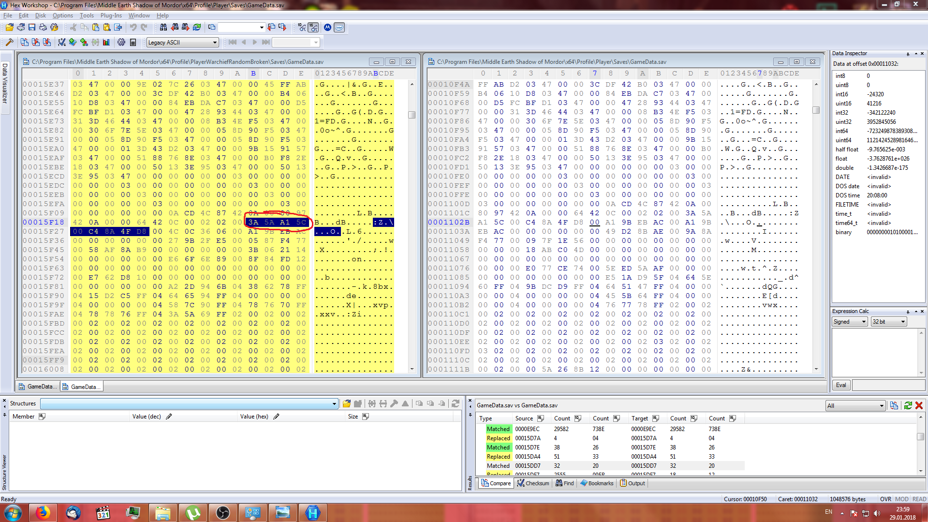Open Preferences via the wrench gear icon
The width and height of the screenshot is (928, 522).
[x=54, y=28]
